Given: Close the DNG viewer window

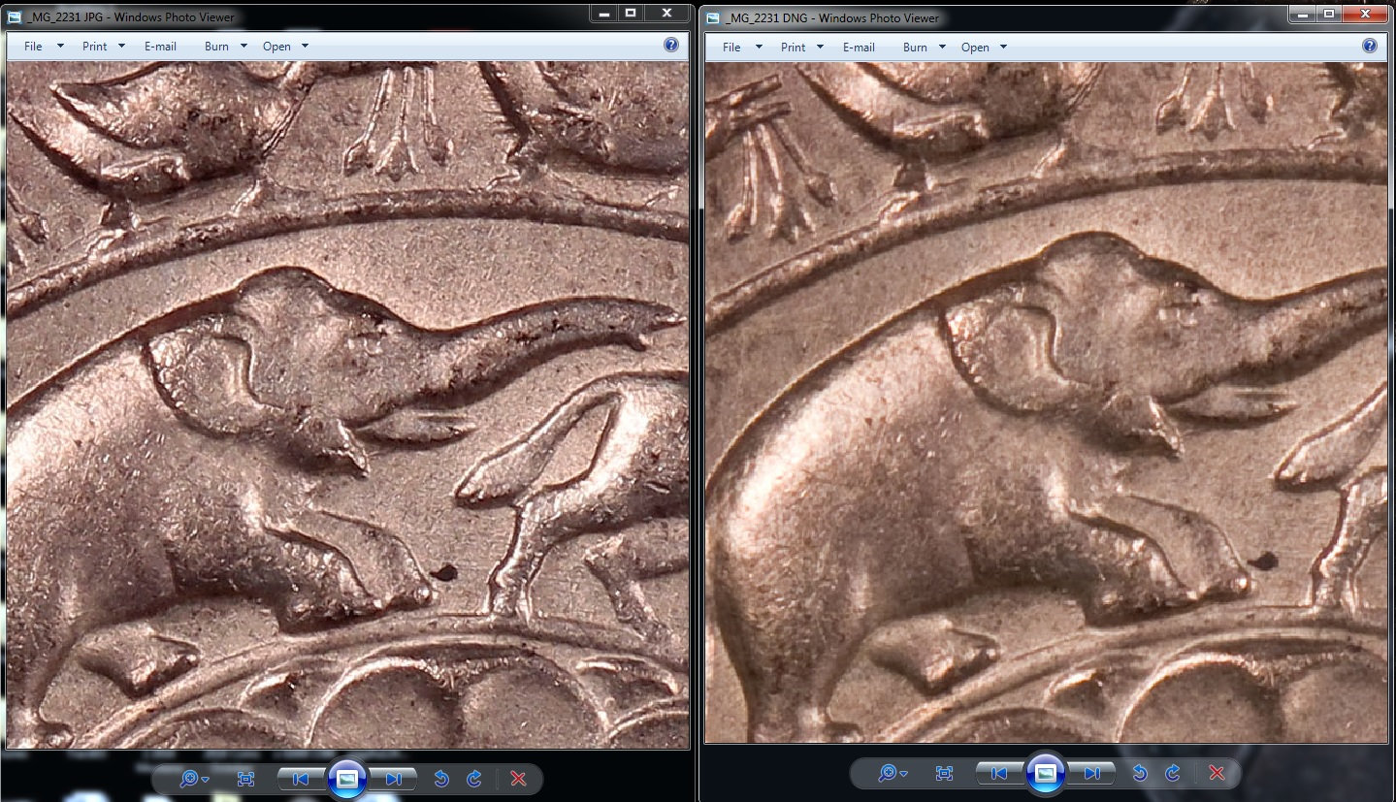Looking at the screenshot, I should [1365, 14].
